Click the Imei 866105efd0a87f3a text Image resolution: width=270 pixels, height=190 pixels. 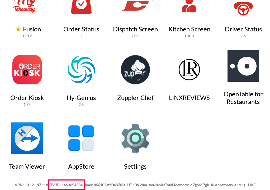point(105,185)
